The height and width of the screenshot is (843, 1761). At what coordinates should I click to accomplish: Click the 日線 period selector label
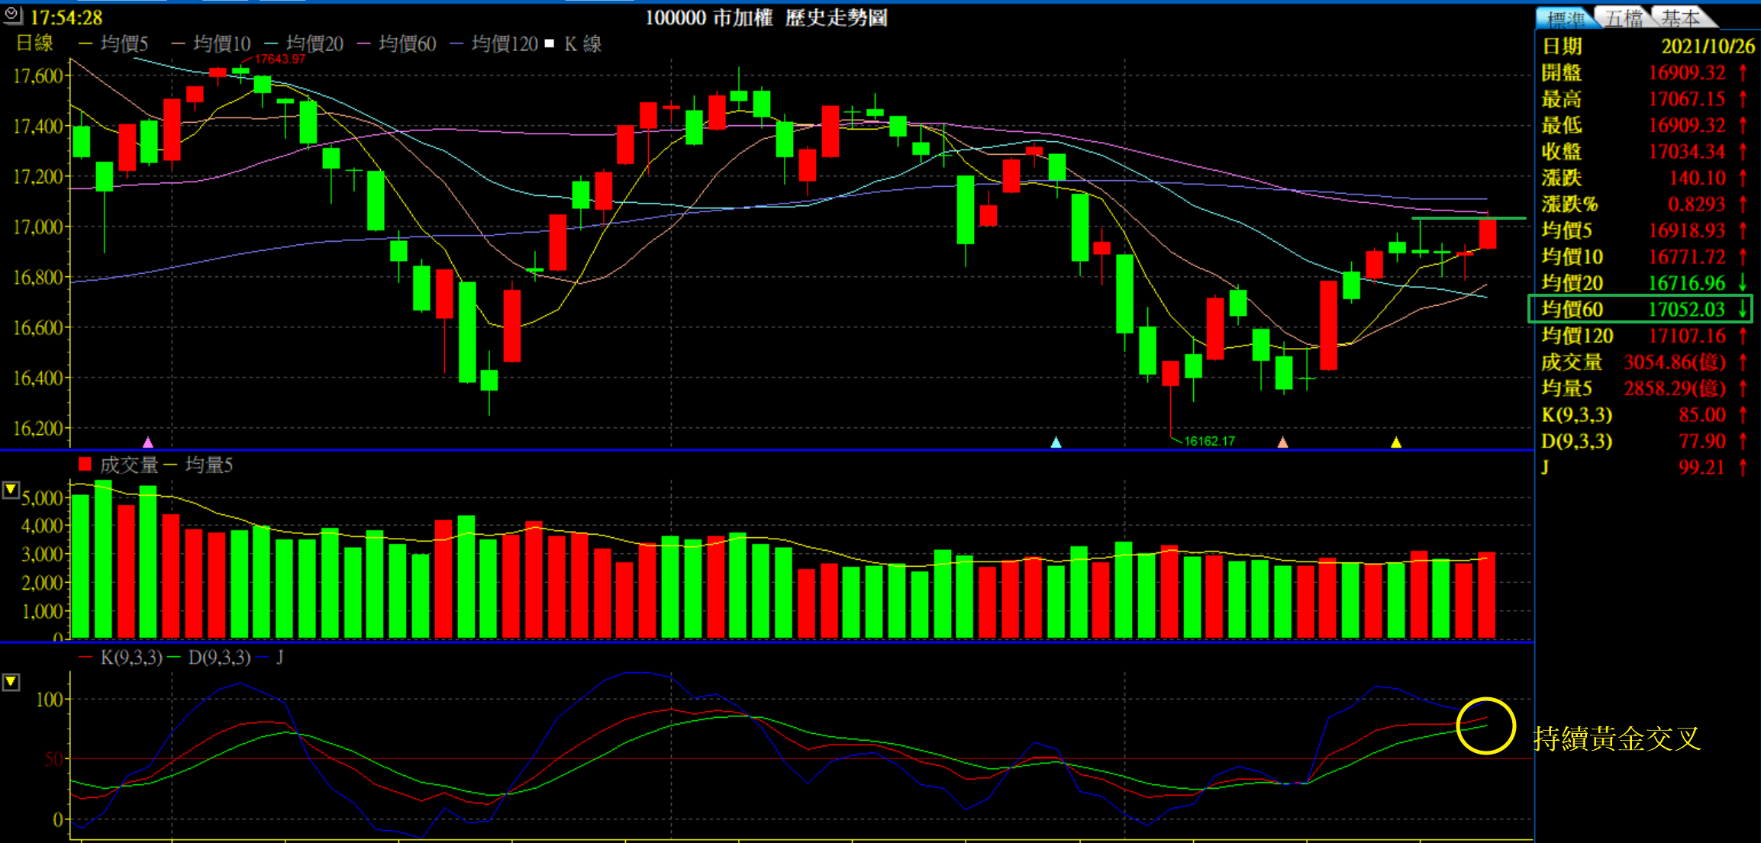(35, 43)
